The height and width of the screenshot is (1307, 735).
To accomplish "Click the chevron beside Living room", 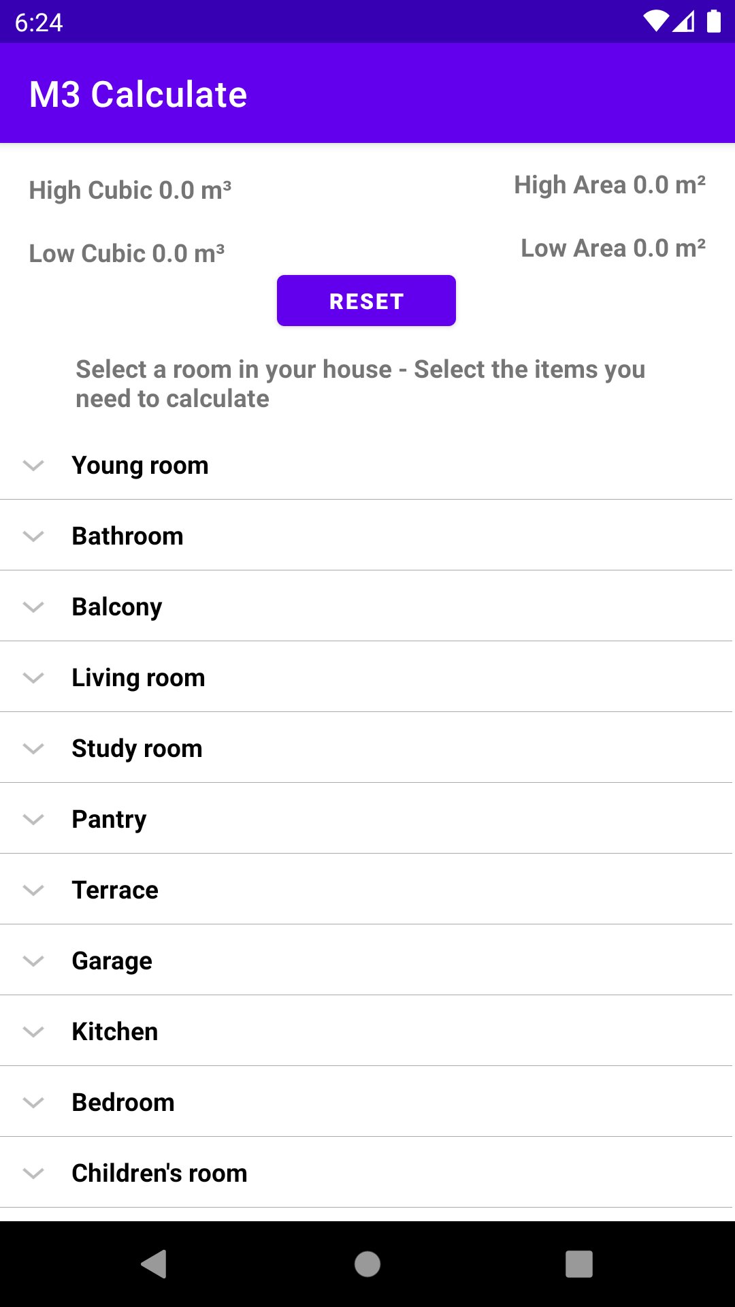I will tap(33, 678).
